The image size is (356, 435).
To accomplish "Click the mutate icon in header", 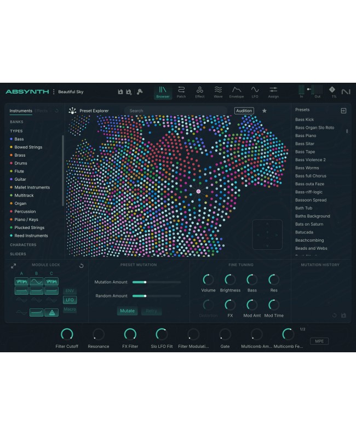I will [140, 92].
